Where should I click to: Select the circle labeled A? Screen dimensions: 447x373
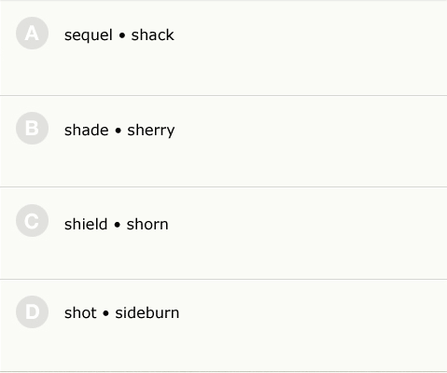[32, 34]
